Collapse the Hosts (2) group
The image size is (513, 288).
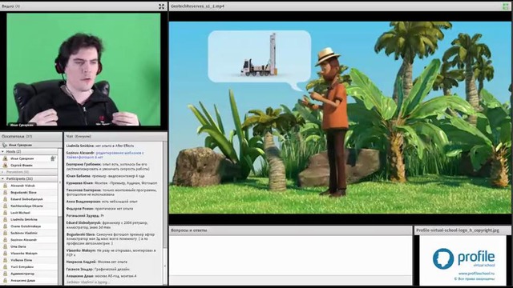pos(3,152)
